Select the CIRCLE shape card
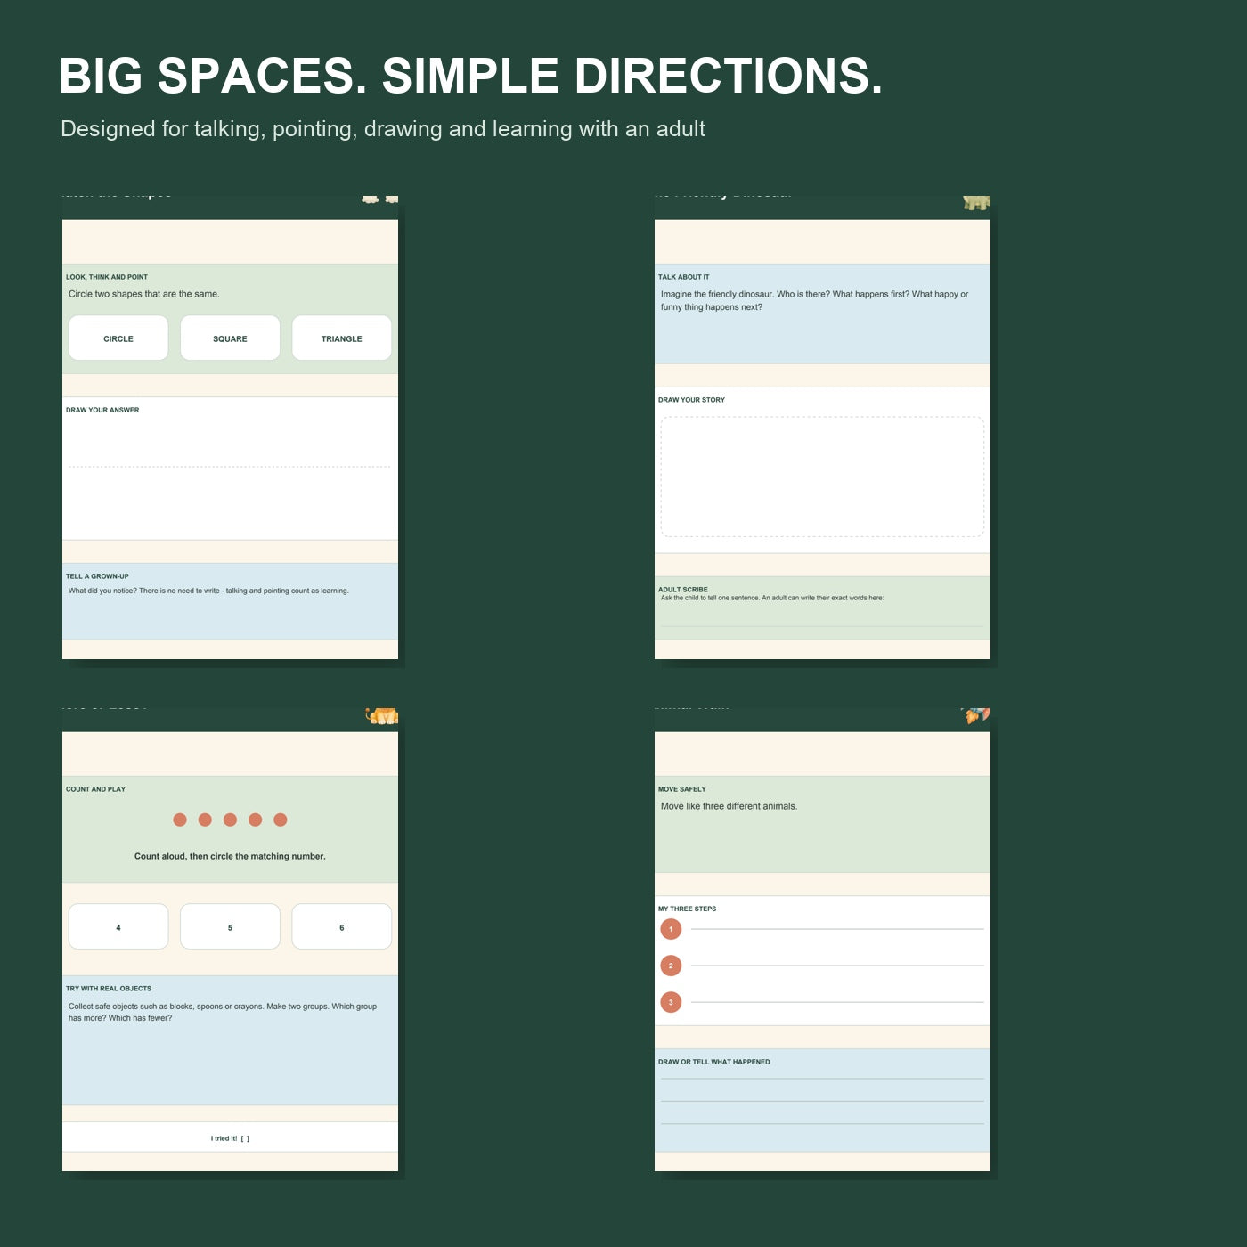The height and width of the screenshot is (1247, 1247). pyautogui.click(x=118, y=338)
